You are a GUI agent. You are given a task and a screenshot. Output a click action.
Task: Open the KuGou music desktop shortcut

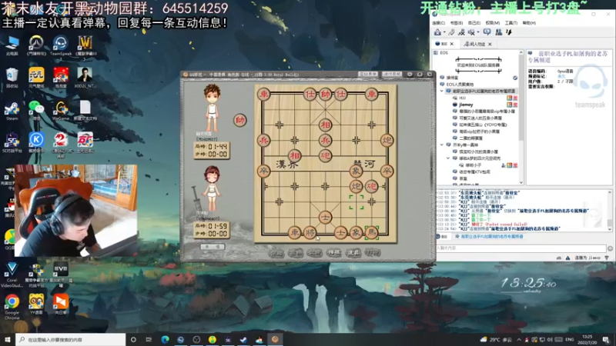tap(36, 142)
